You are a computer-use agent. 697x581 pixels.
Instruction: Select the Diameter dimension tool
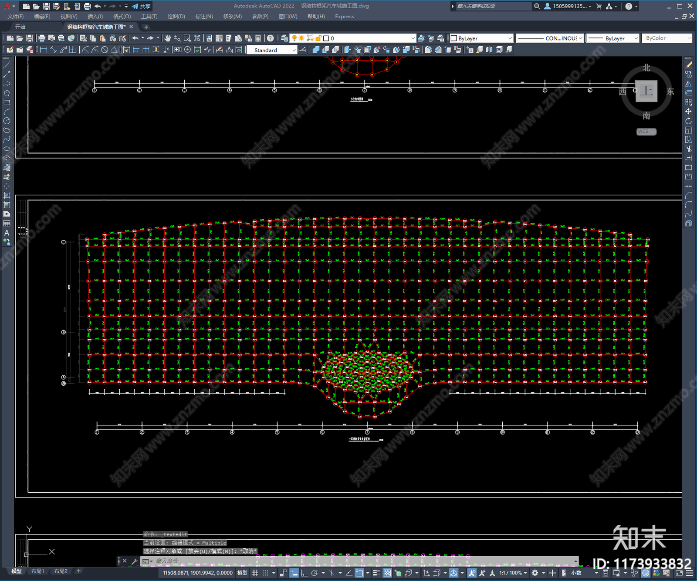pos(105,50)
